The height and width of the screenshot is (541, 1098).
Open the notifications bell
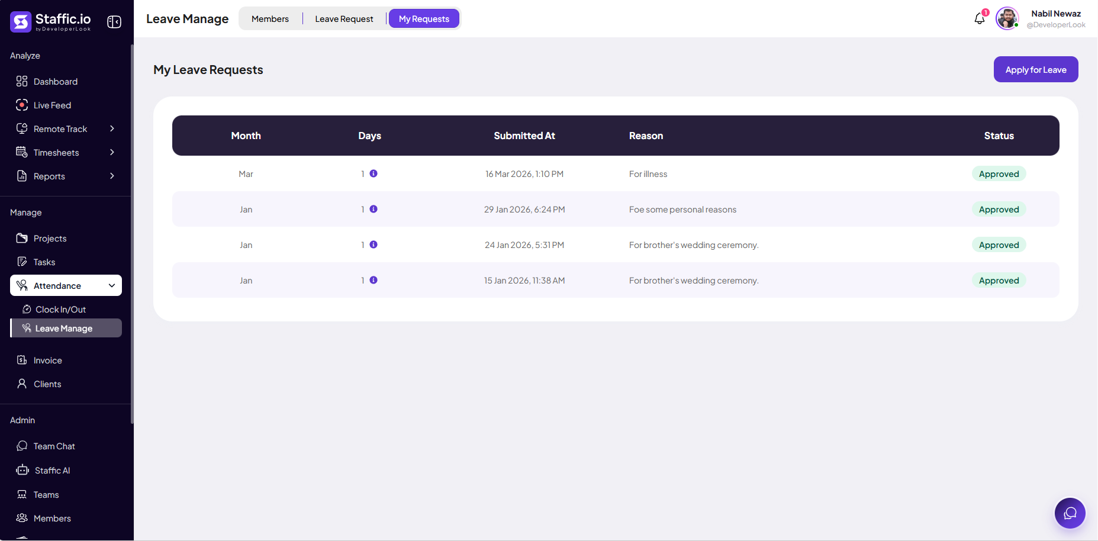980,19
